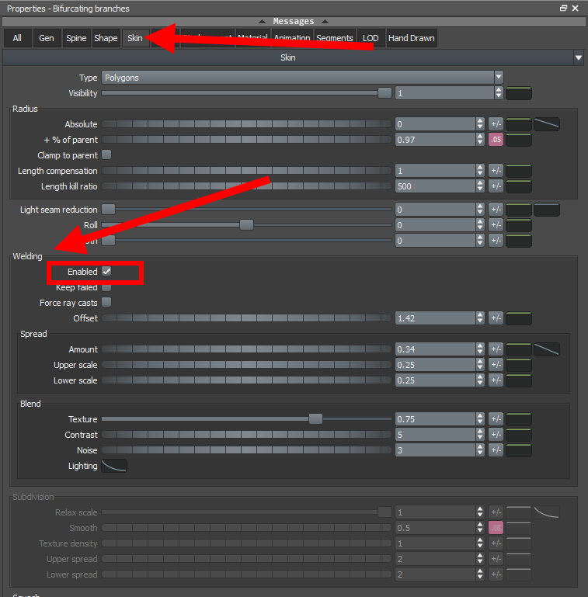Open Welding Offset curve swatch

coord(519,318)
